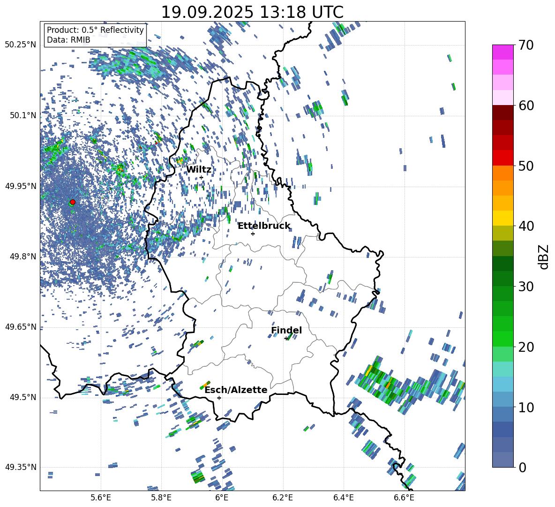Pick the orange swatch just below 50
This screenshot has height=507, width=555.
(503, 173)
